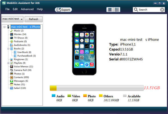Click the yellow Others segment of storage bar
Screen dimensions: 168x114
(x=53, y=88)
